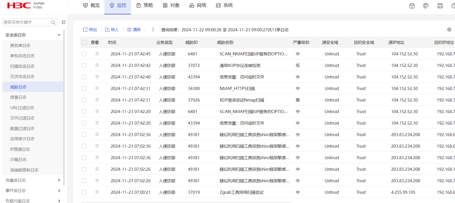Viewport: 455px width, 203px height.
Task: Open the 策略 tab
Action: [x=145, y=5]
